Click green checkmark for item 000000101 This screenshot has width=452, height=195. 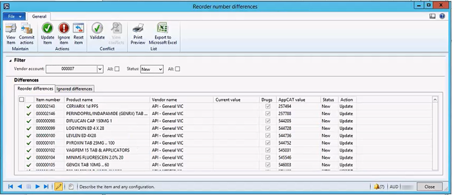pos(29,143)
